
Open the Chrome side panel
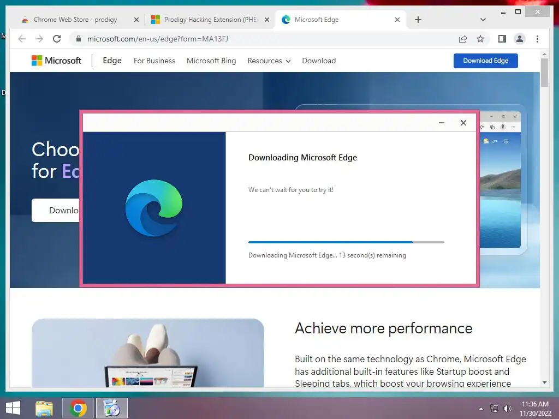(x=502, y=39)
